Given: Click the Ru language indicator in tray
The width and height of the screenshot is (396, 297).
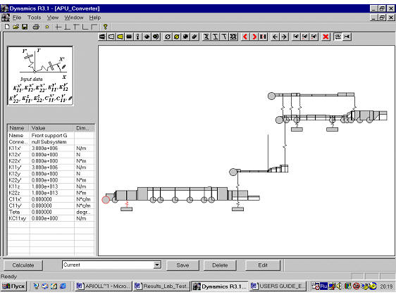Looking at the screenshot, I should tap(323, 286).
